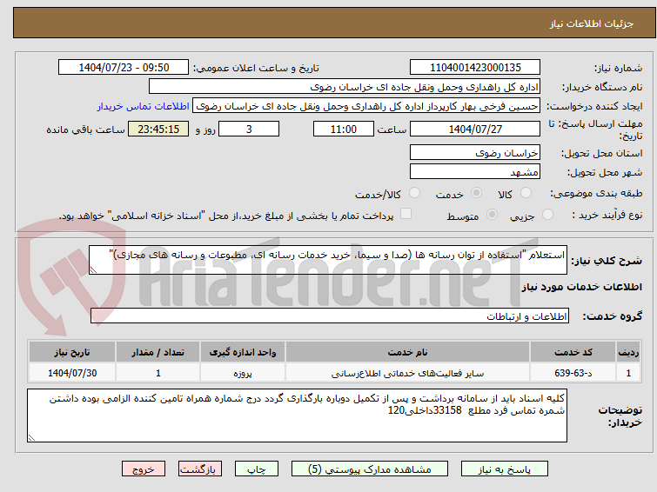Select the خدمت radio button

point(476,193)
